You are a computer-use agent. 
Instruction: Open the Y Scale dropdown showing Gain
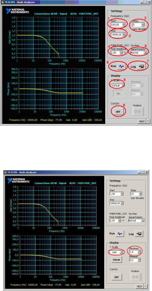pos(116,252)
